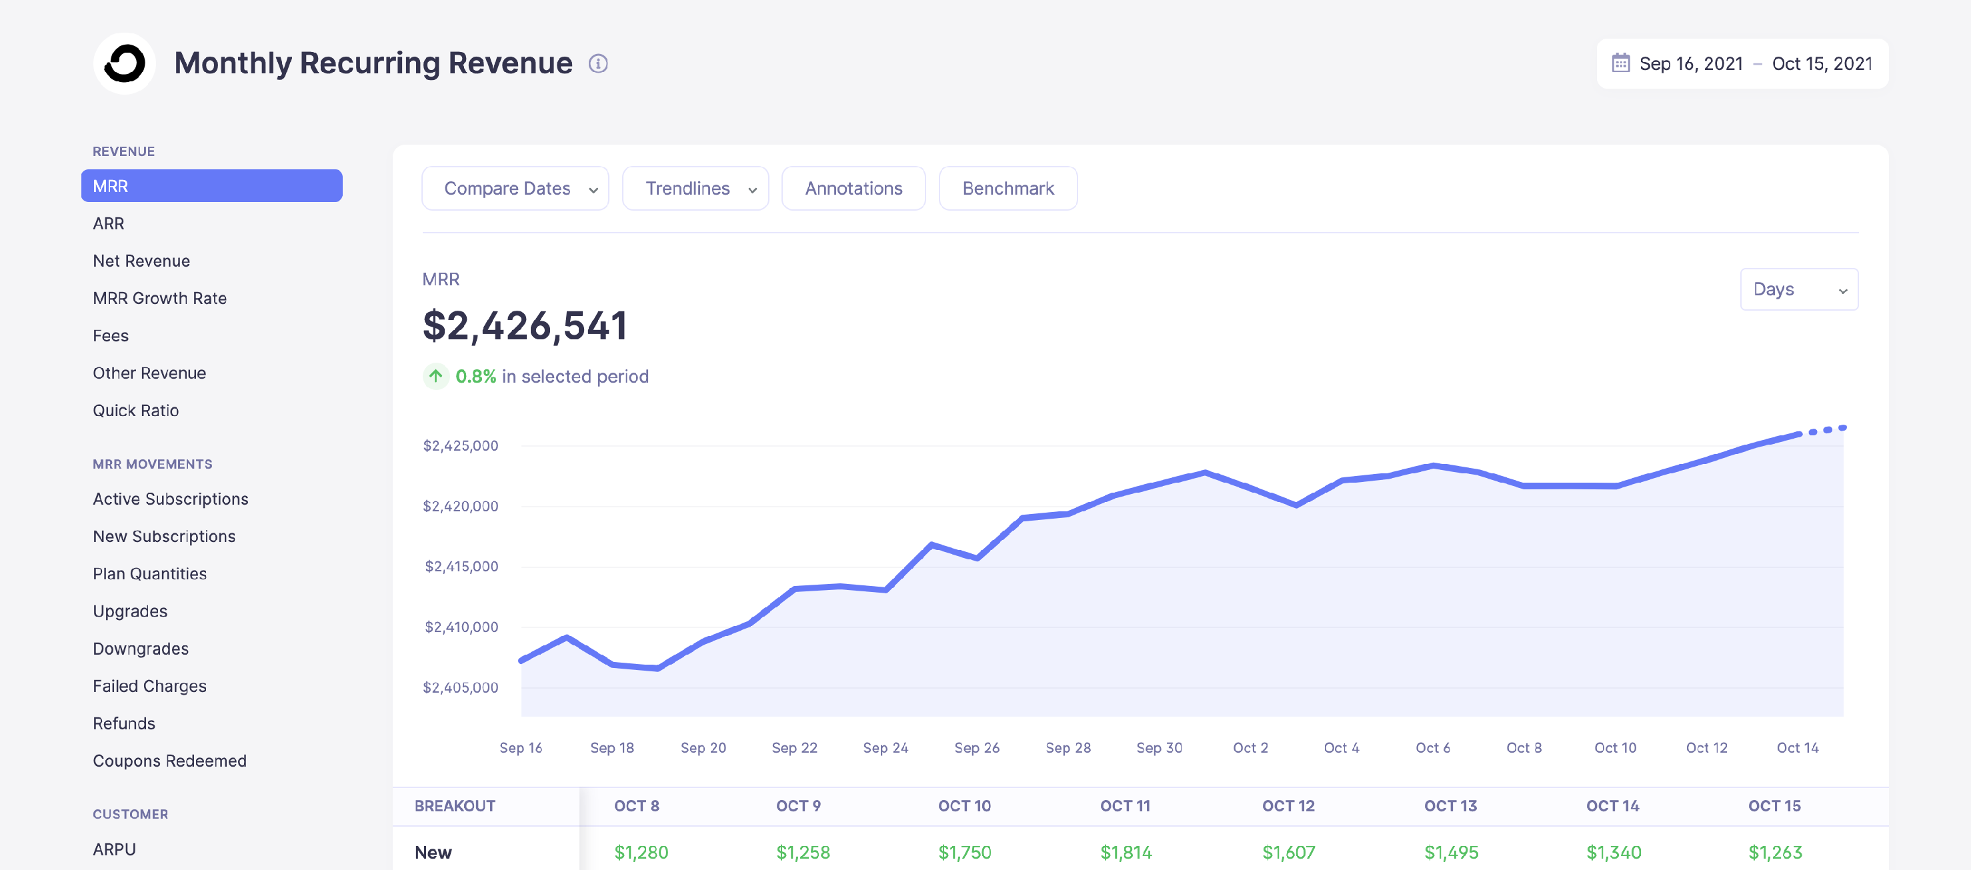Click the ChartMogul logo icon
Viewport: 1971px width, 870px height.
[x=124, y=64]
